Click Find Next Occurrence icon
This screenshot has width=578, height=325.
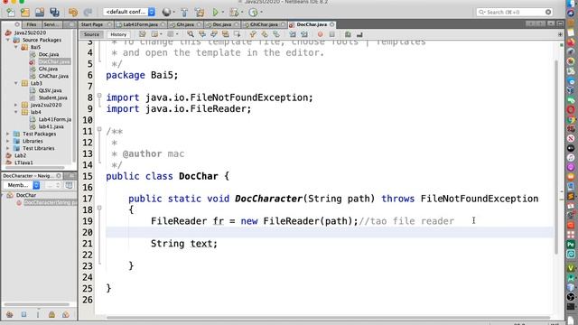tap(214, 34)
